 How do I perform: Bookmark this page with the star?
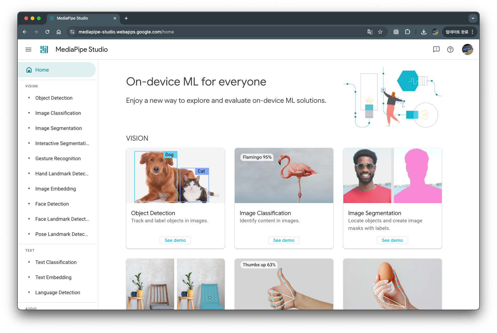pyautogui.click(x=380, y=32)
